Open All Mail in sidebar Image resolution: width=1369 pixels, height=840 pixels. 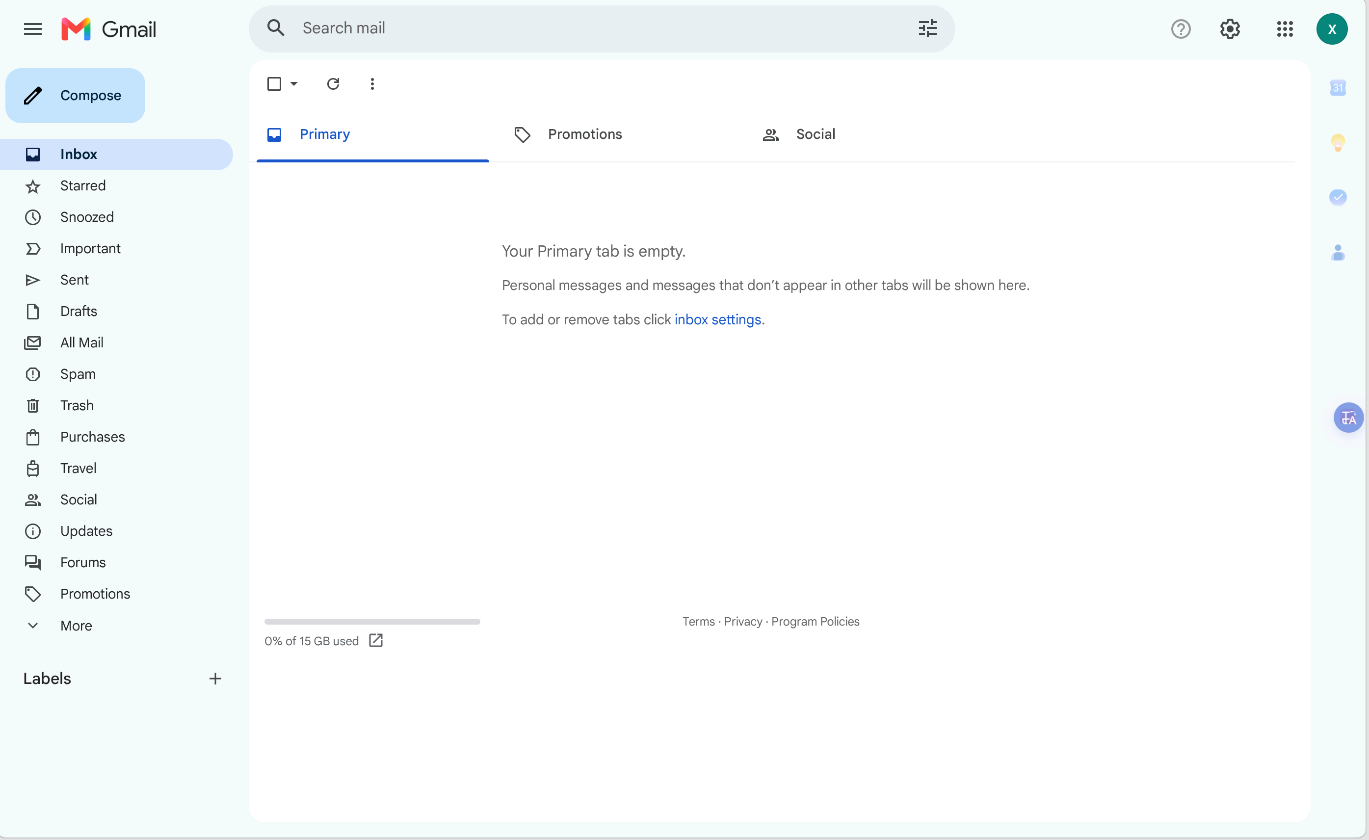pos(117,343)
